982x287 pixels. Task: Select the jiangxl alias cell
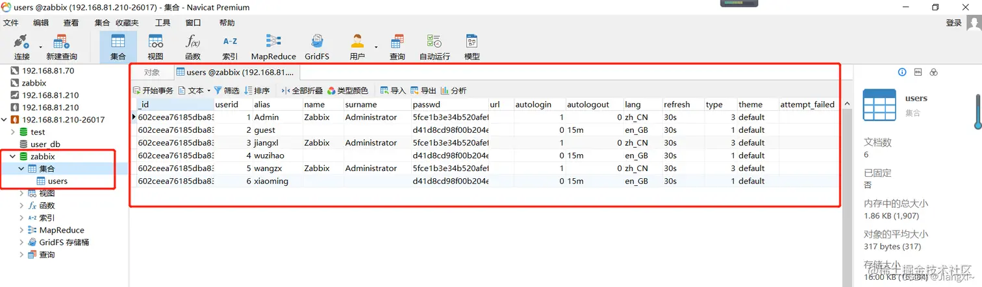pos(277,143)
